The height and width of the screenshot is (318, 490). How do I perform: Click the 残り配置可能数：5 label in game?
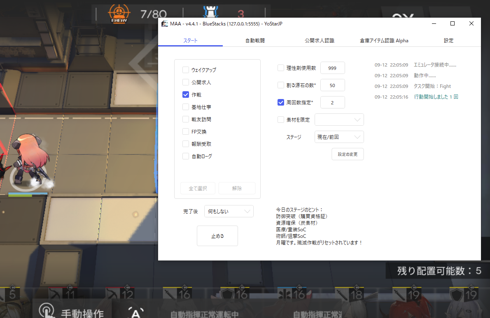pos(439,271)
